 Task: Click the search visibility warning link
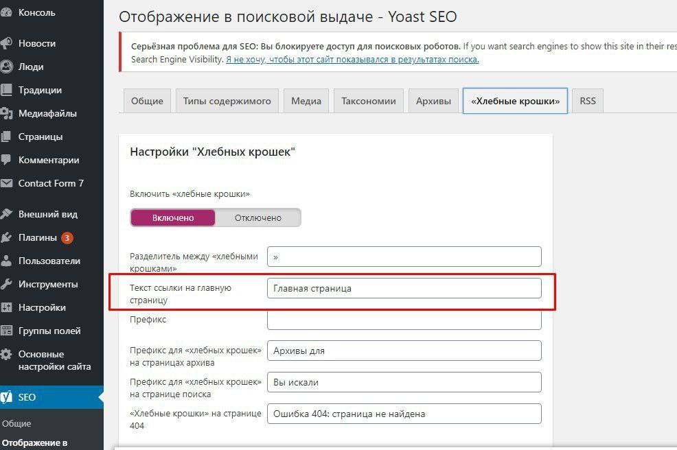click(352, 60)
